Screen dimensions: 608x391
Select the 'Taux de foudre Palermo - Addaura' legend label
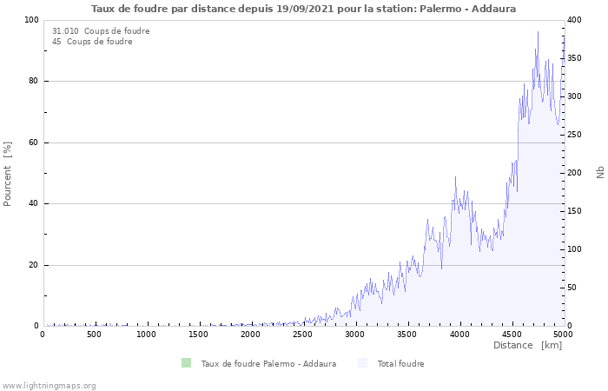click(x=268, y=363)
